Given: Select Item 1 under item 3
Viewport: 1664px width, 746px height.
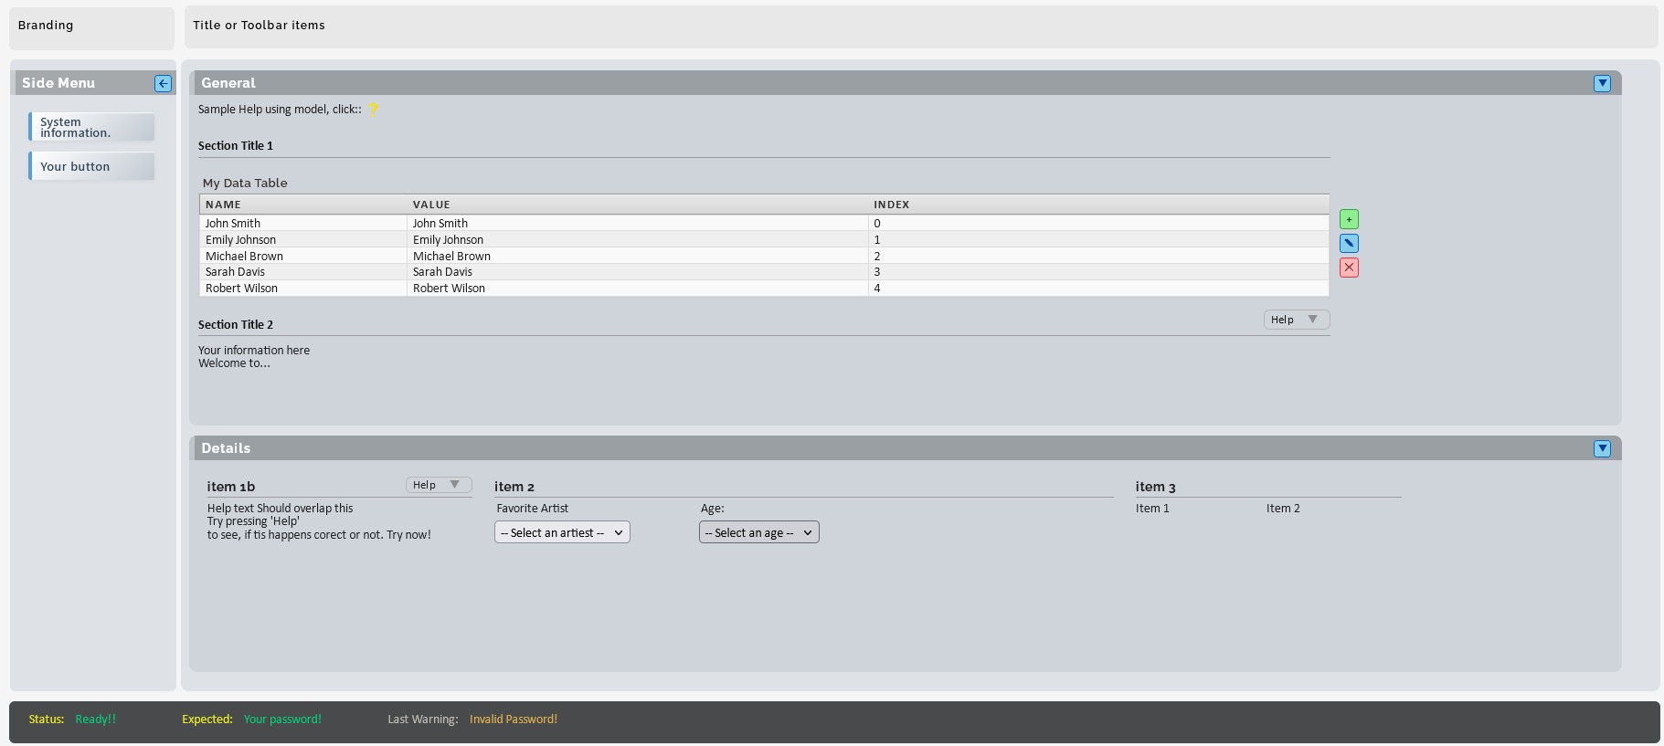Looking at the screenshot, I should point(1152,509).
